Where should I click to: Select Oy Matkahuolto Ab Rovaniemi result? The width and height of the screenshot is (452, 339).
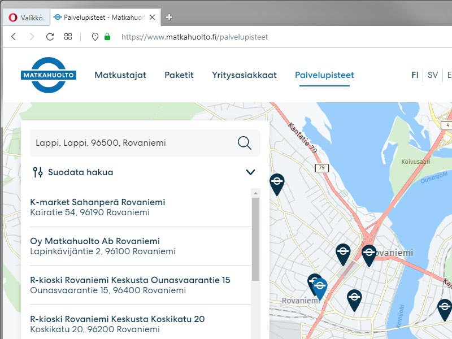click(x=140, y=246)
